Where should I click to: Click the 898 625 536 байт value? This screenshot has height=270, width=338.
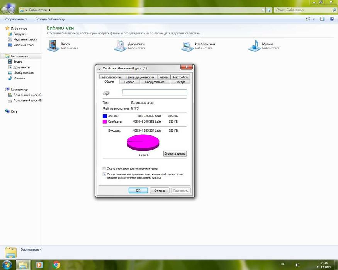(149, 116)
